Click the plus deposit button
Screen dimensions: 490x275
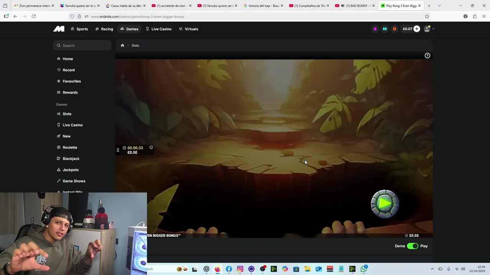(x=416, y=29)
